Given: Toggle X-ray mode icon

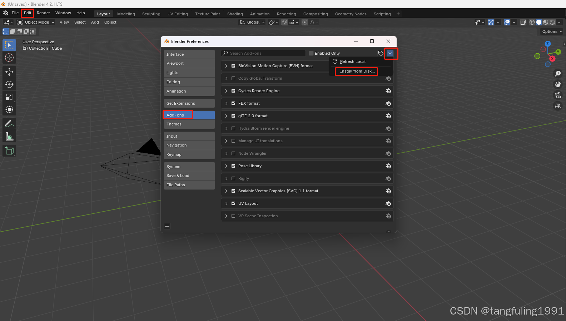Looking at the screenshot, I should coord(523,22).
